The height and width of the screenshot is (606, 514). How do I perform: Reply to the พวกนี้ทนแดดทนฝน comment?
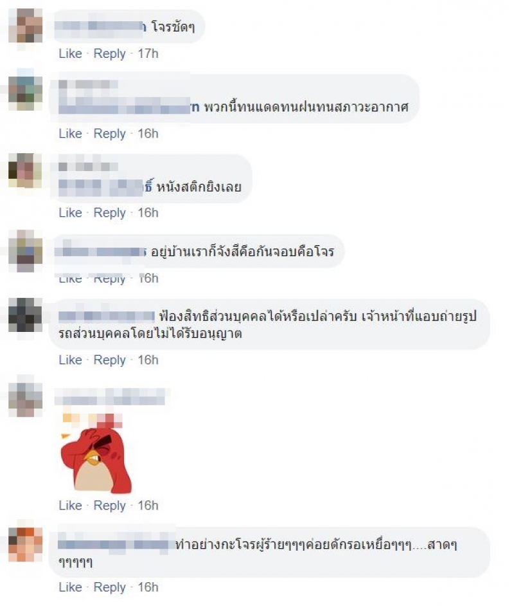coord(110,133)
